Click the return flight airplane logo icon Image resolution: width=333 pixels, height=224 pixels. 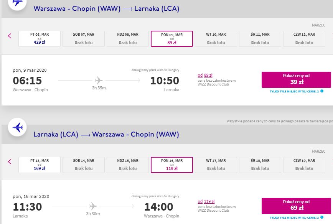17,127
